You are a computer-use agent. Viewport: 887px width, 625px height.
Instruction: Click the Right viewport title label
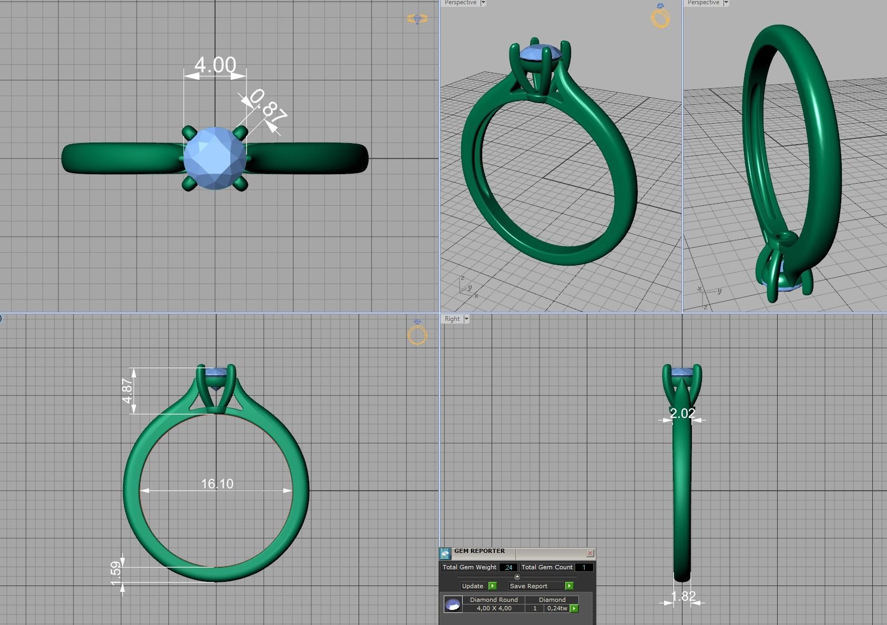click(x=452, y=319)
